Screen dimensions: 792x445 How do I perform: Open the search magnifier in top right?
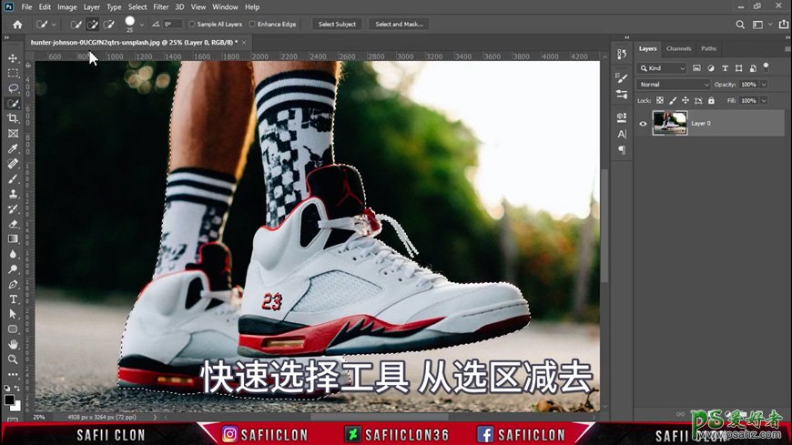pos(740,25)
